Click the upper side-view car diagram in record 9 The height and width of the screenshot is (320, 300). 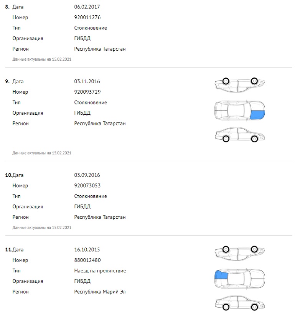[x=239, y=84]
